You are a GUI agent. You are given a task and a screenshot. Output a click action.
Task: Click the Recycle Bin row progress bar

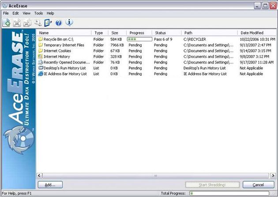coord(139,39)
